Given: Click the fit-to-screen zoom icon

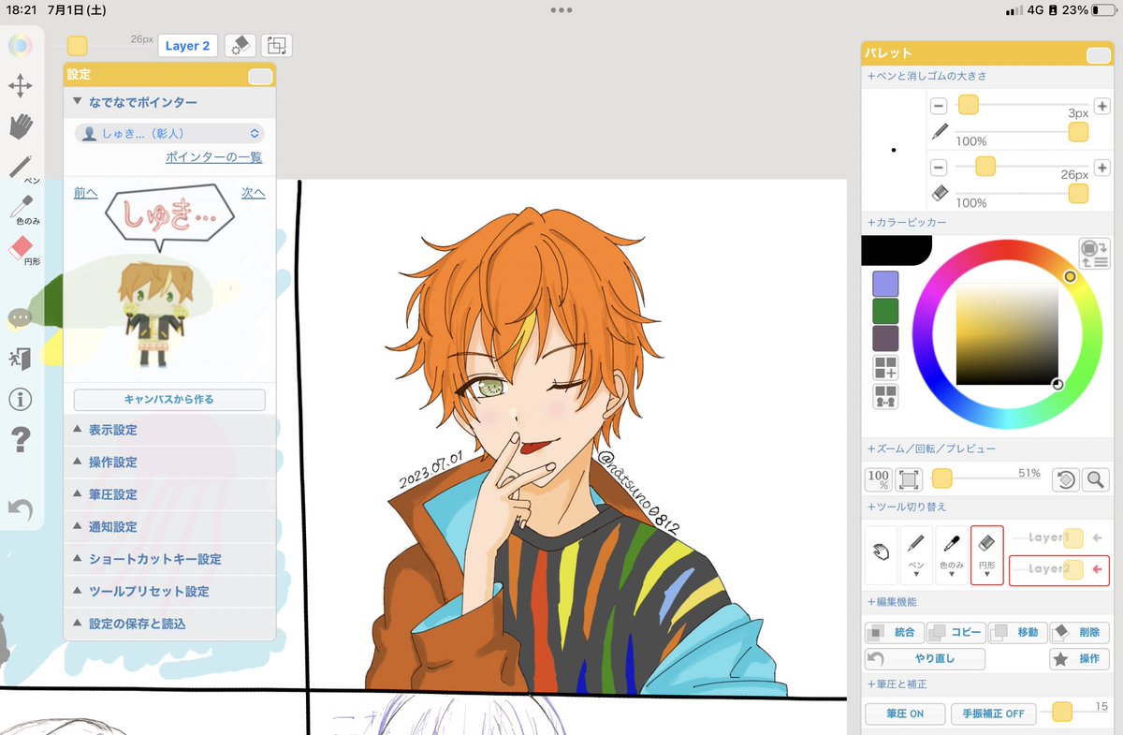Looking at the screenshot, I should coord(909,480).
